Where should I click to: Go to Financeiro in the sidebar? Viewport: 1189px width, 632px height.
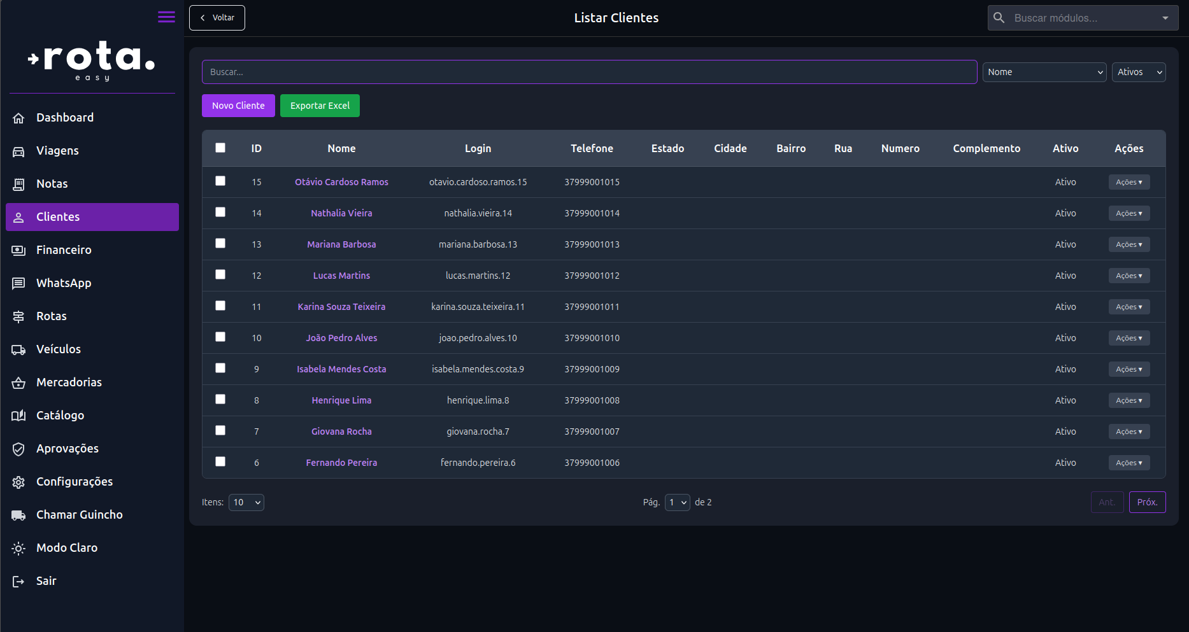coord(64,250)
